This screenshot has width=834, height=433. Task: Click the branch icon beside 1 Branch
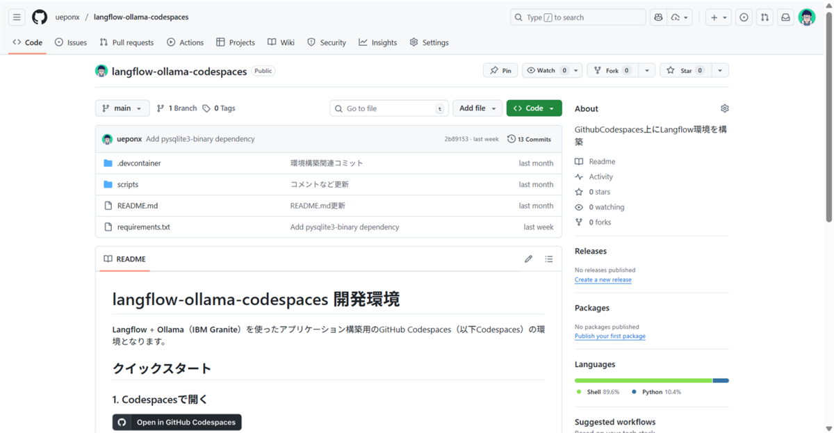[x=161, y=108]
